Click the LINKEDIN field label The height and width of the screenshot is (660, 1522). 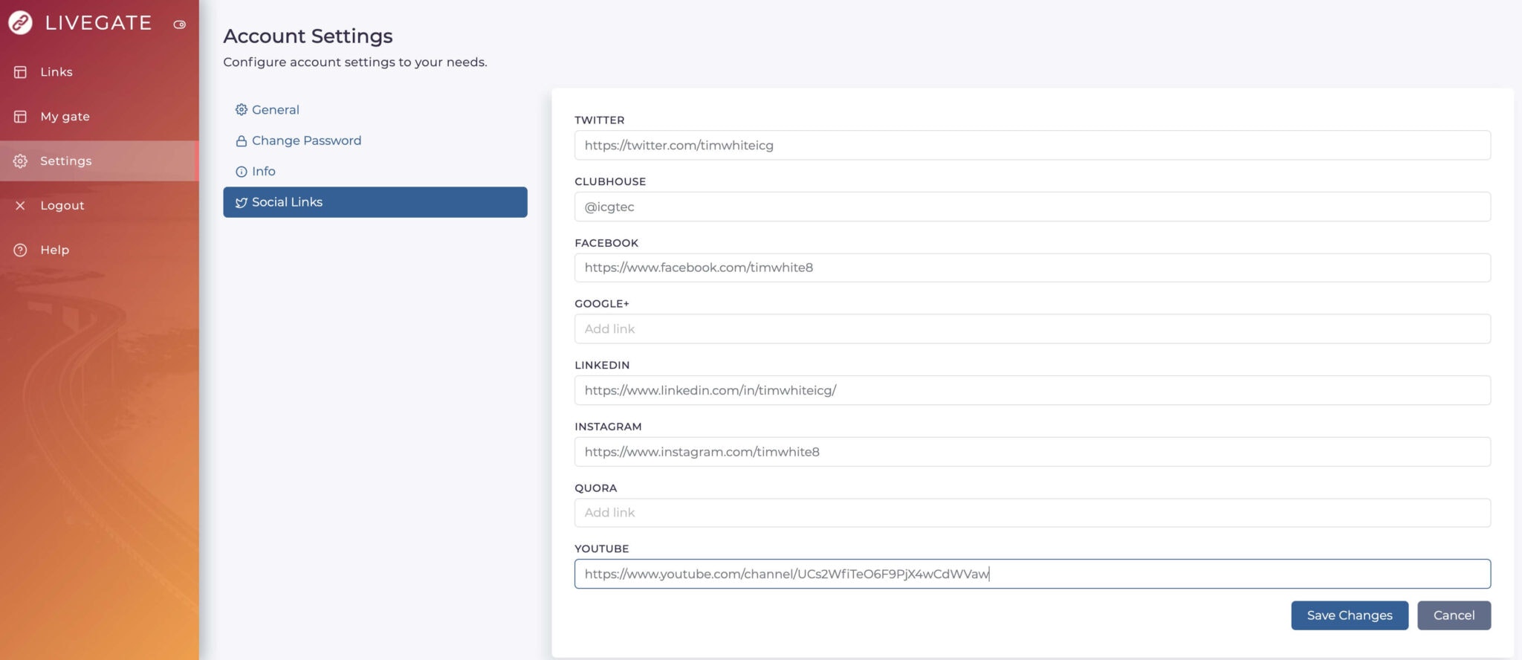(x=602, y=365)
